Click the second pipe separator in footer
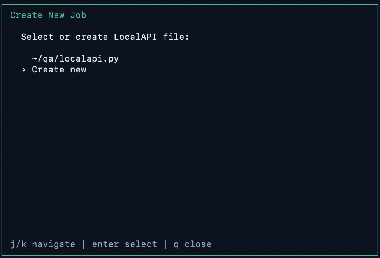This screenshot has height=258, width=380. point(166,244)
